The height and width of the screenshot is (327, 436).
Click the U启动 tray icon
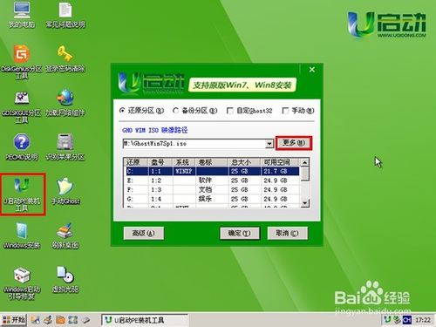coord(387,320)
